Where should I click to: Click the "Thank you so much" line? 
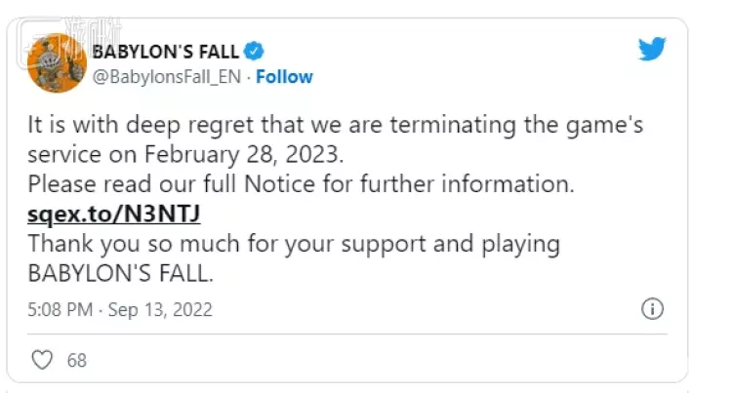pos(294,244)
